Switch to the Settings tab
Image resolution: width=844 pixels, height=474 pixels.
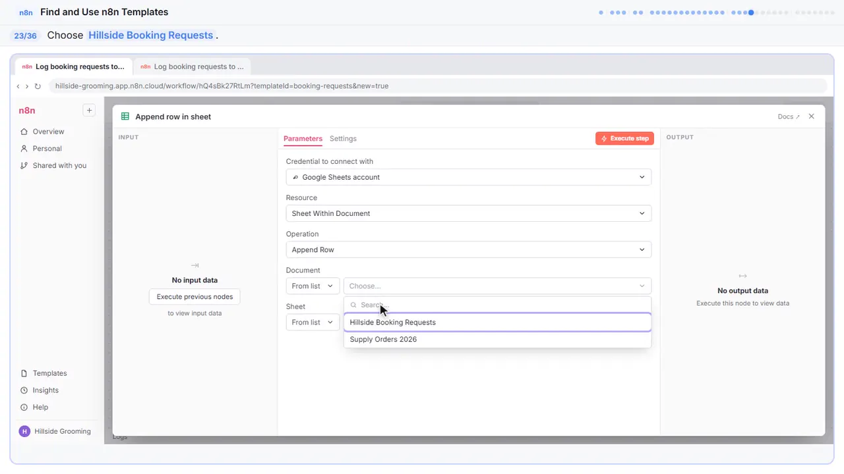[343, 138]
